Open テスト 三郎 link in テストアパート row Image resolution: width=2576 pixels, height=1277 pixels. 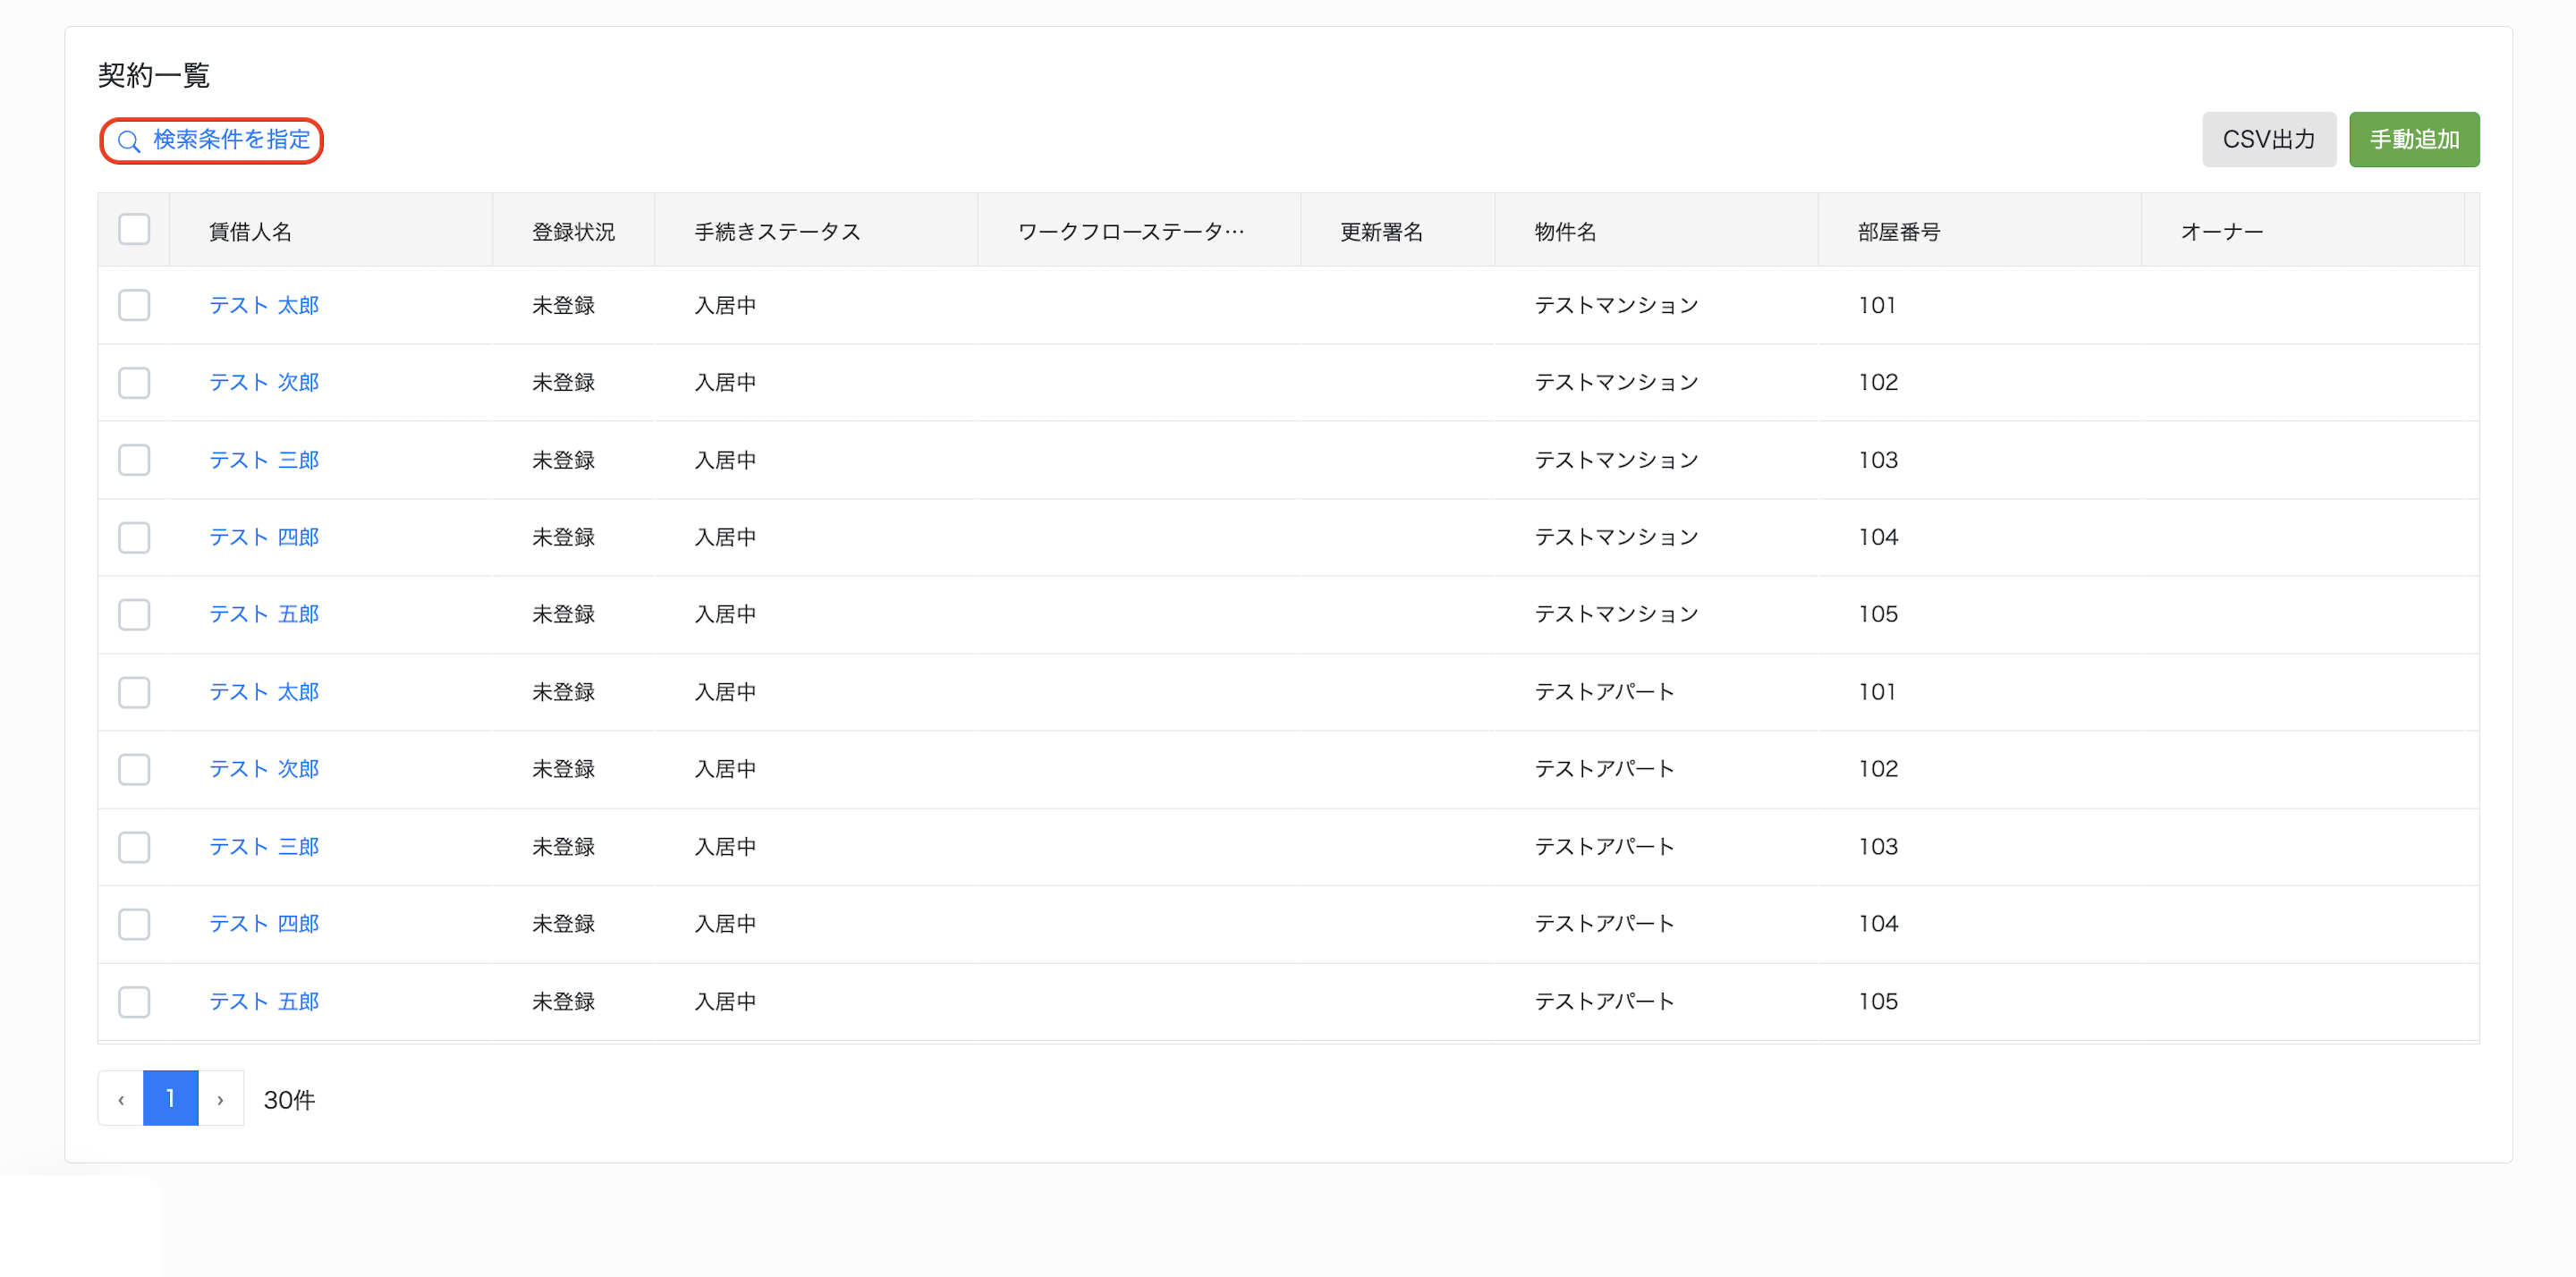(264, 847)
